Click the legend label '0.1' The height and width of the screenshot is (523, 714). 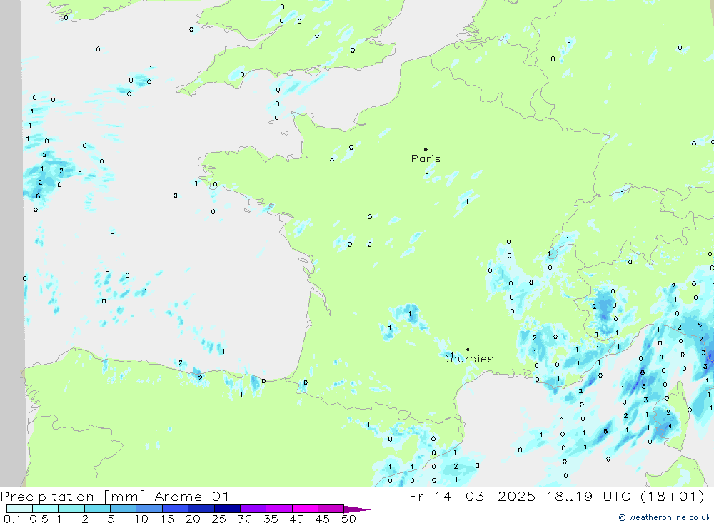pyautogui.click(x=12, y=519)
